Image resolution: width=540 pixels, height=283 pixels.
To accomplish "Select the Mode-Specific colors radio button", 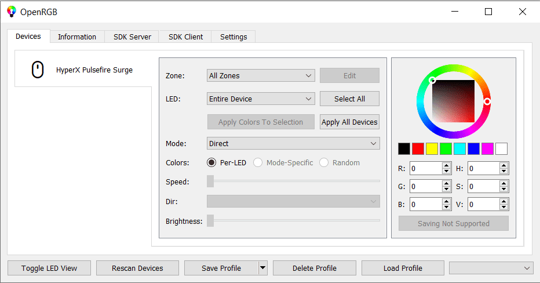I will [258, 163].
